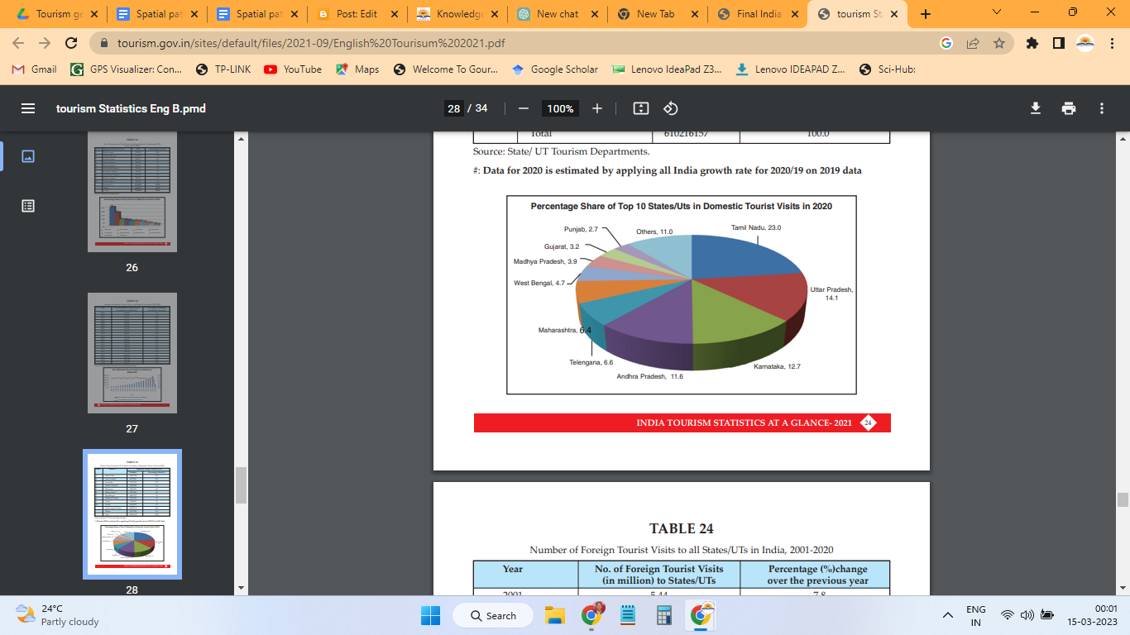Expand tab search dropdown chevron
The image size is (1130, 635).
tap(997, 12)
